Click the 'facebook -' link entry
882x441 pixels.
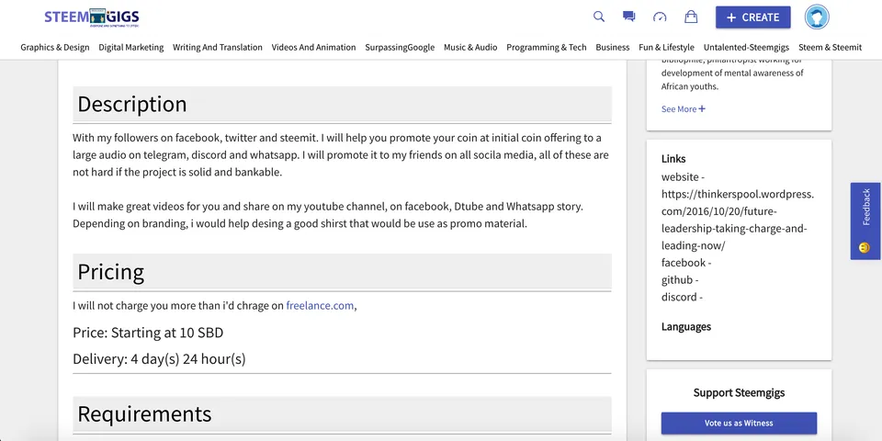pyautogui.click(x=686, y=263)
